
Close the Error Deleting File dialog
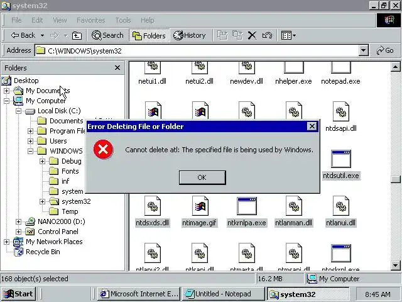coord(312,126)
